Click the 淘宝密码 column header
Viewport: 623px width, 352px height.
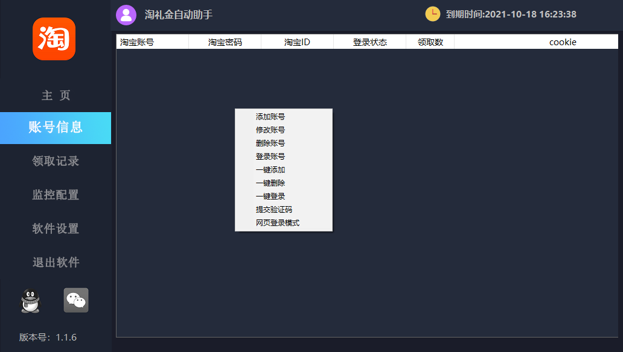coord(225,42)
